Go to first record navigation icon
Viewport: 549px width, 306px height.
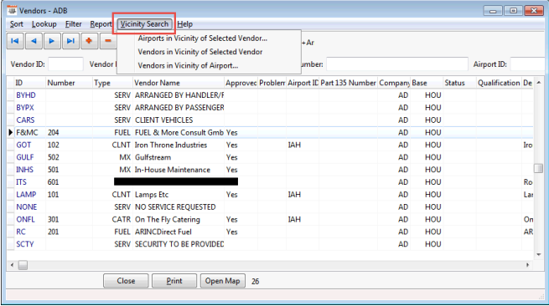15,41
